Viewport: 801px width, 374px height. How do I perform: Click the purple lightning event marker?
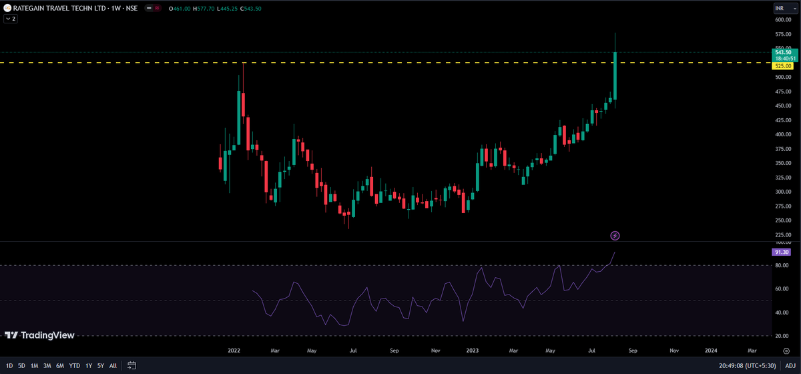[615, 235]
